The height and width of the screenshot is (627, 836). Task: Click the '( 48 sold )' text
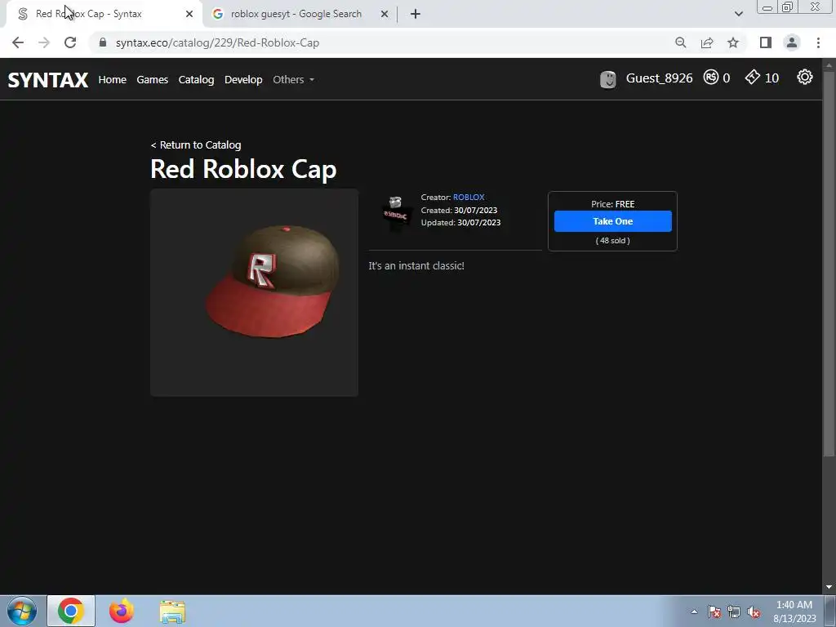click(x=612, y=241)
